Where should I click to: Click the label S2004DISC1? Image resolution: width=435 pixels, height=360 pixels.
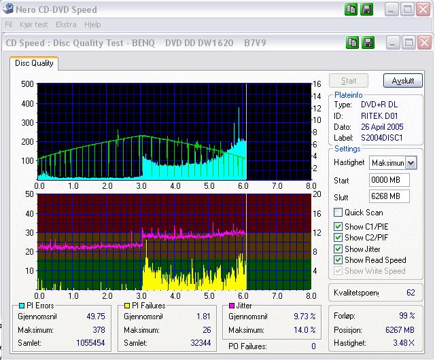[381, 138]
